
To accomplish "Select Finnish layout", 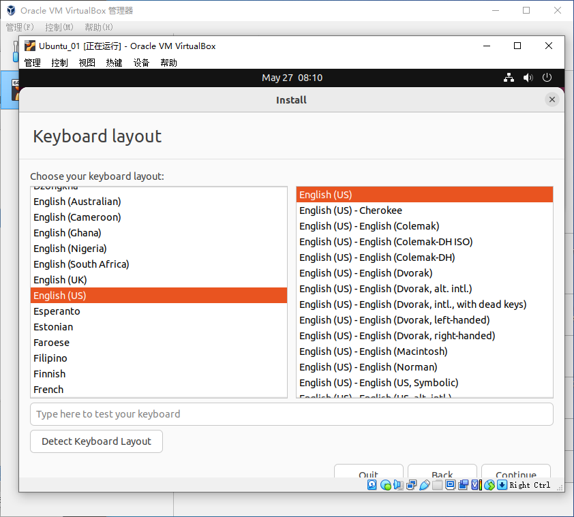I will [x=159, y=374].
